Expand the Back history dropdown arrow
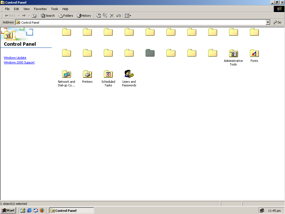 pyautogui.click(x=19, y=16)
